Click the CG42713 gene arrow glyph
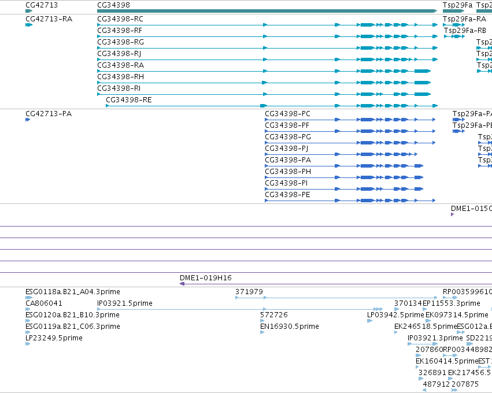Screen dimensions: 492x393 point(29,11)
